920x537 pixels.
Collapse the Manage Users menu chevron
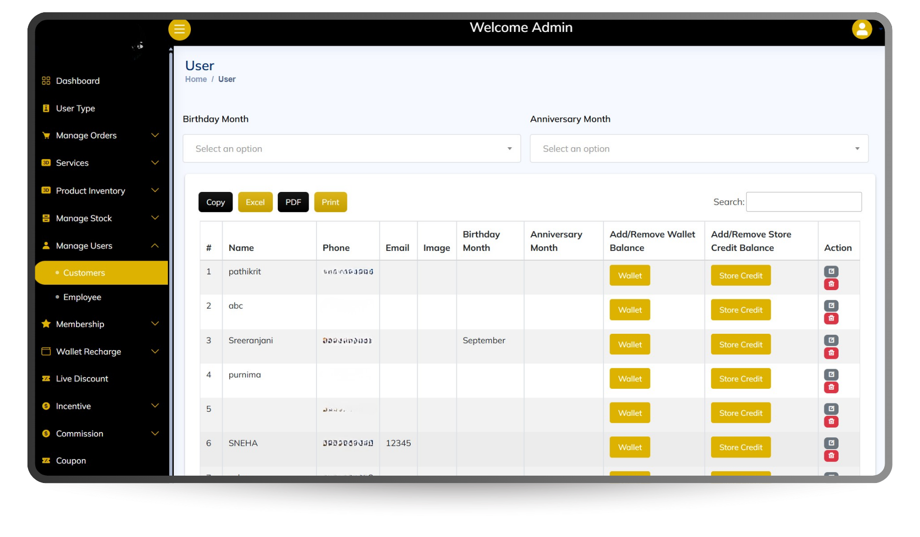click(155, 245)
